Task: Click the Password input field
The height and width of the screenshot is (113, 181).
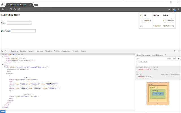Action: (x=23, y=31)
